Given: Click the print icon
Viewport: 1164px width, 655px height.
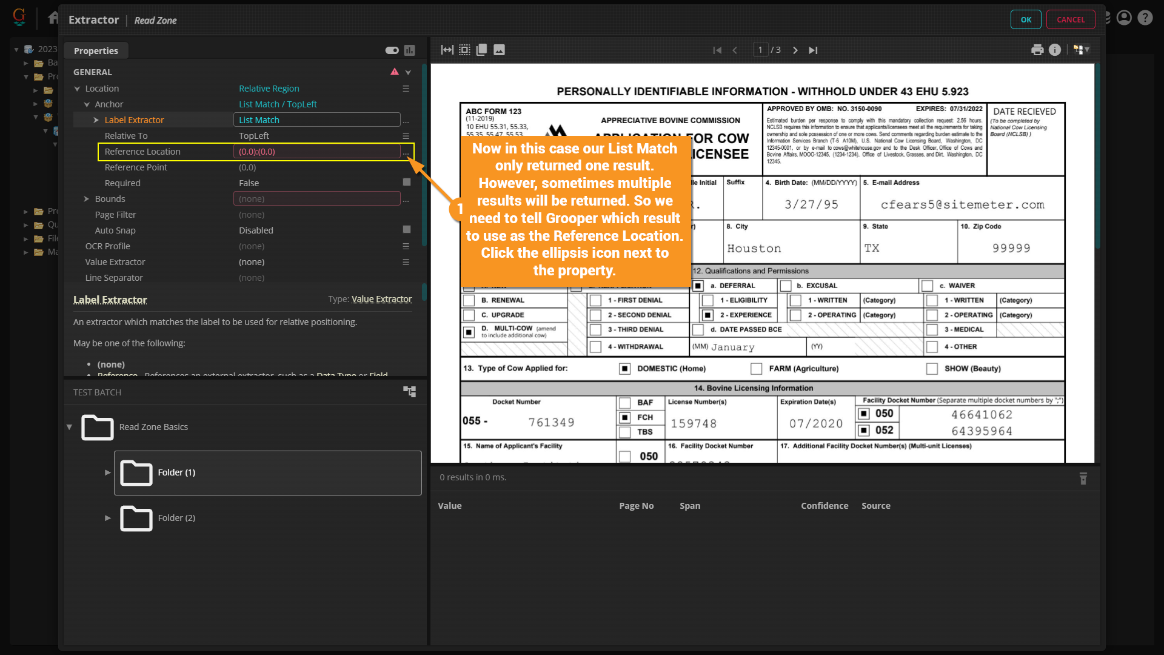Looking at the screenshot, I should coord(1037,50).
